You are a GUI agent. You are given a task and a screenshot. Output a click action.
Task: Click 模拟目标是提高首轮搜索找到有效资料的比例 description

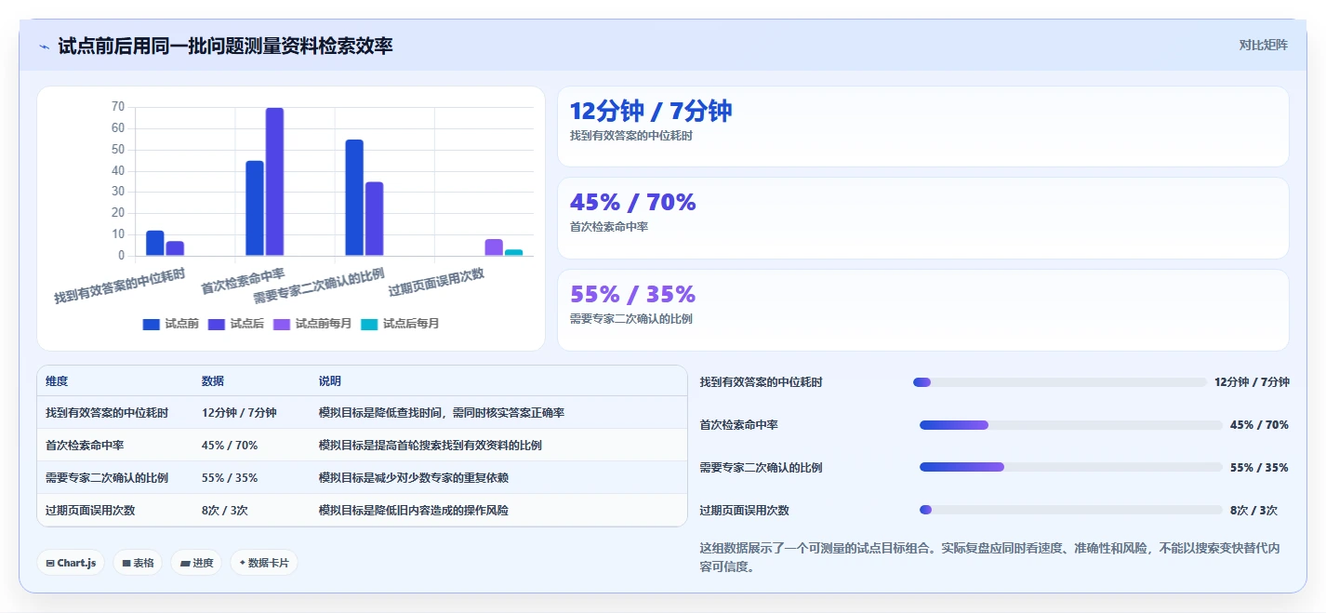coord(431,446)
